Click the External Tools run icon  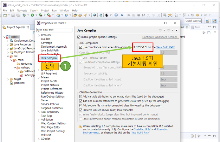click(x=49, y=15)
